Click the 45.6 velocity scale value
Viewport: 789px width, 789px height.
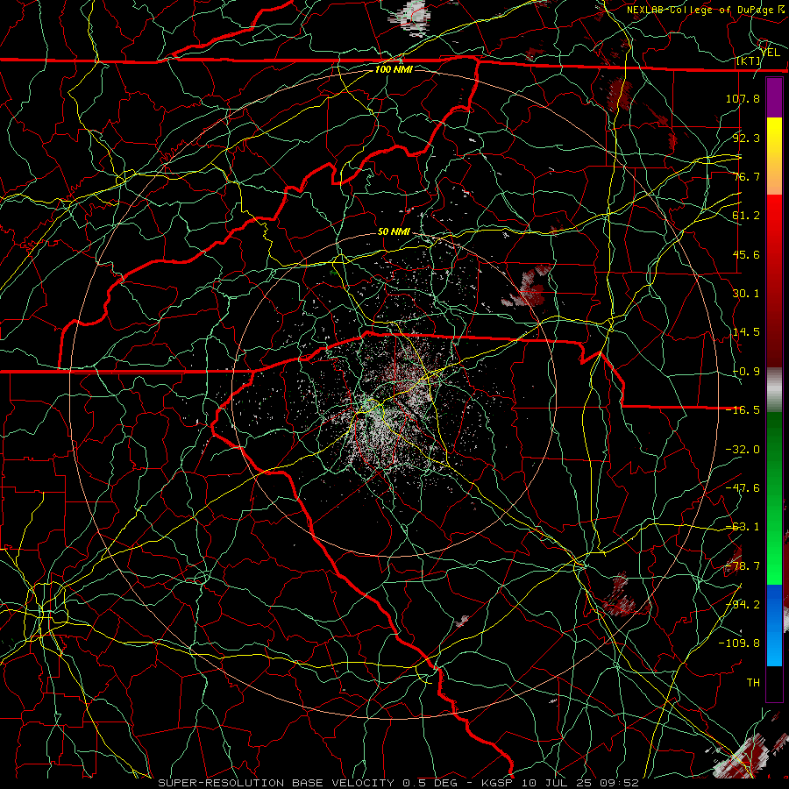(746, 254)
